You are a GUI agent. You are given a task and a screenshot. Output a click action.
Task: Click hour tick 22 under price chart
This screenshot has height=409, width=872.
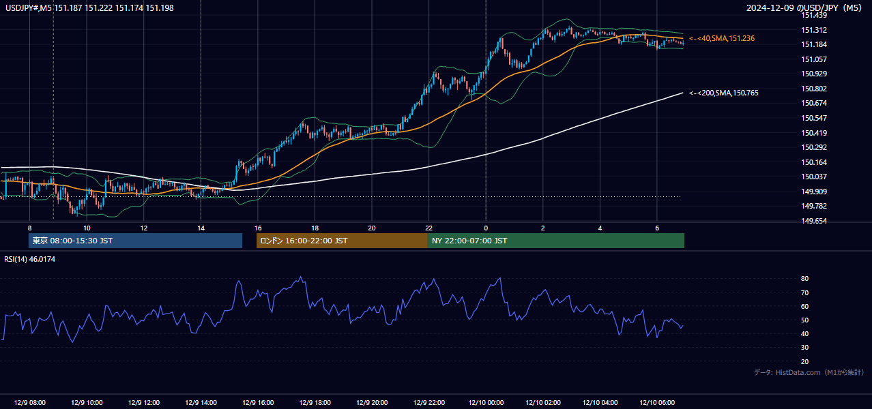coord(428,228)
